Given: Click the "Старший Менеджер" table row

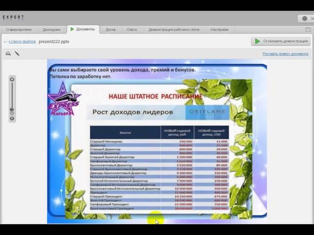Looking at the screenshot, I should pos(159,141).
